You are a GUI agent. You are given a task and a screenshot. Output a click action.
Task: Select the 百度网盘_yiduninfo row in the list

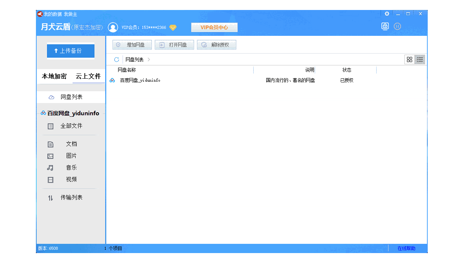(140, 80)
